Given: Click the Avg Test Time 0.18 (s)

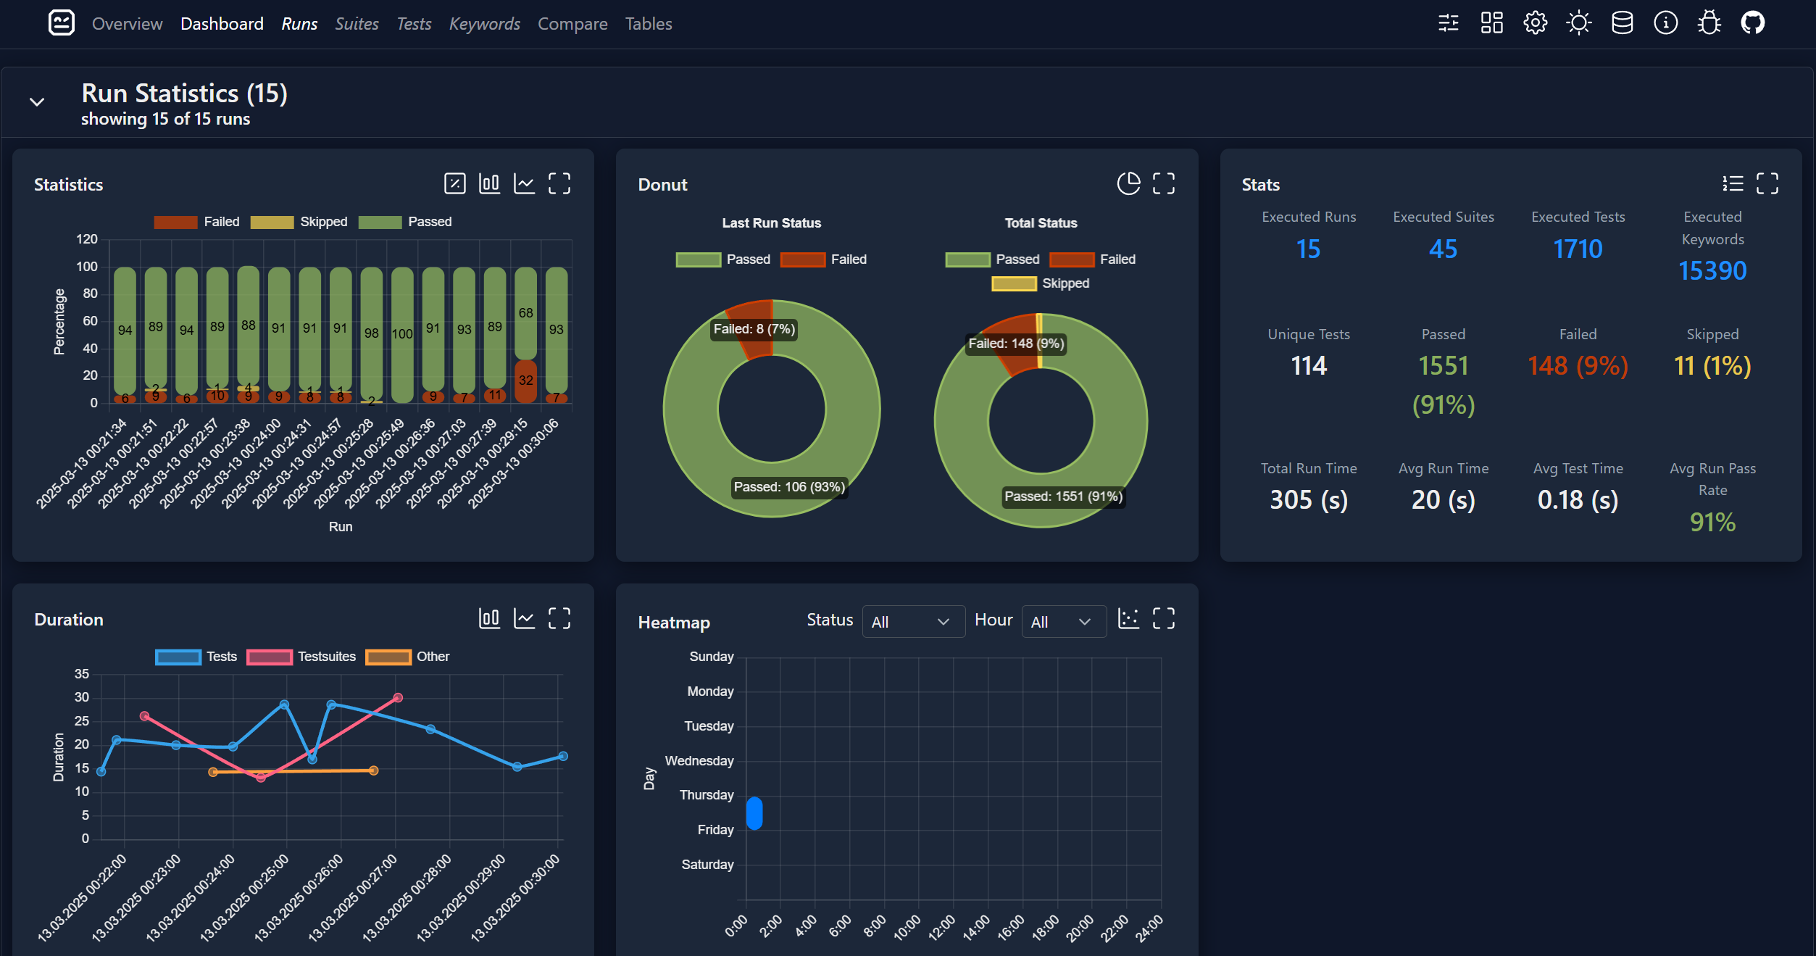Looking at the screenshot, I should pos(1578,500).
